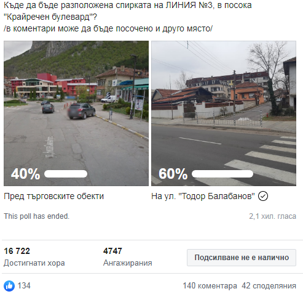Click the "Ангажирания" label

[128, 263]
